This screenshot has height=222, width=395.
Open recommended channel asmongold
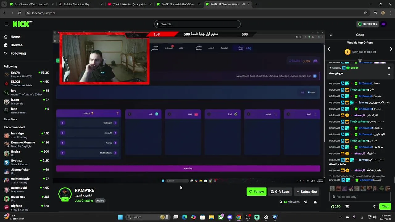tap(26, 189)
